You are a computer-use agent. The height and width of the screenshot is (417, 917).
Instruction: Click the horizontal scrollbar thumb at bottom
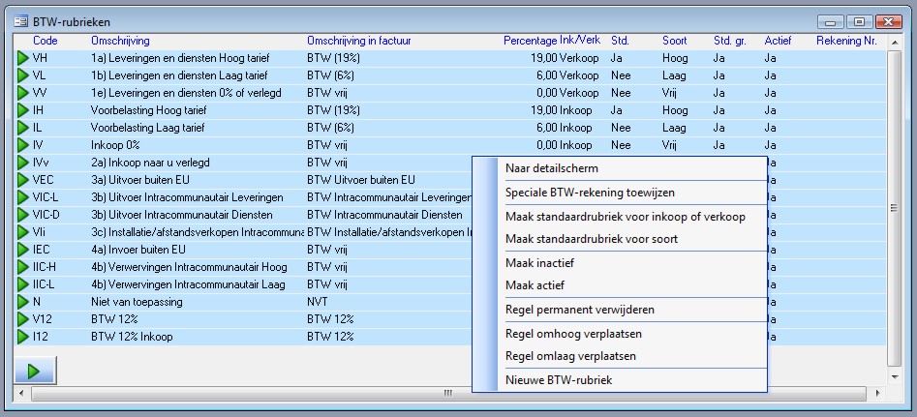pos(447,394)
